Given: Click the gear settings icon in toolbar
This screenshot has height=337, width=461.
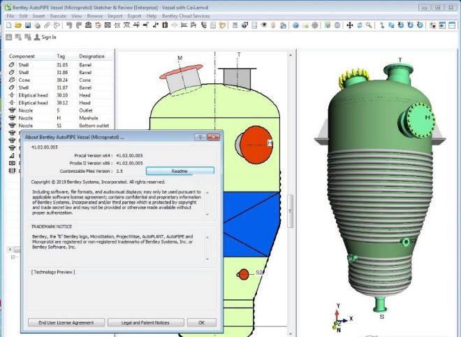Looking at the screenshot, I should [x=315, y=25].
